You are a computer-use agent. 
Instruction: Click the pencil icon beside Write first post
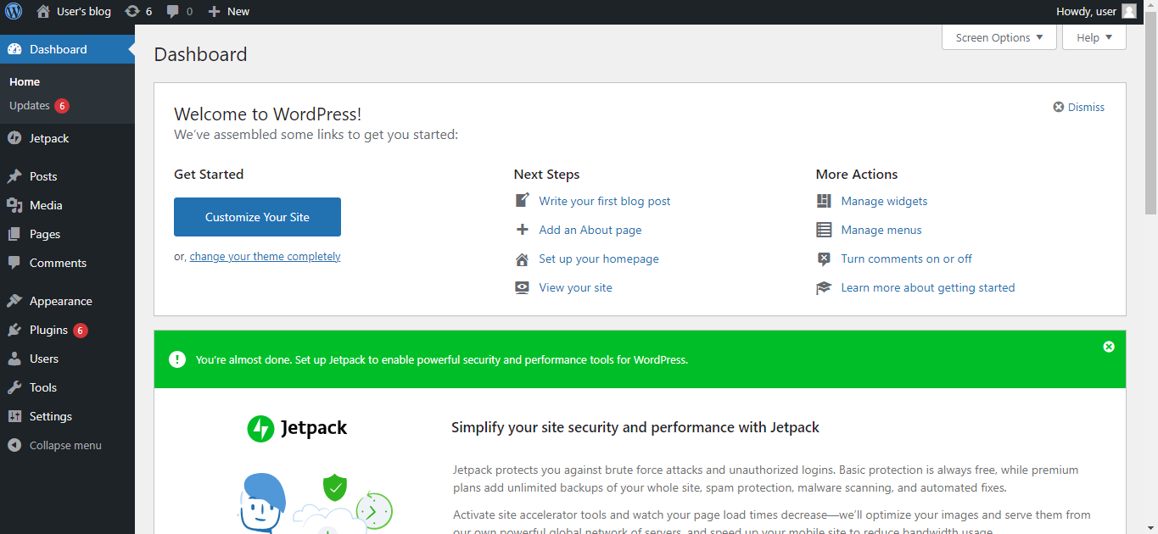click(x=523, y=201)
